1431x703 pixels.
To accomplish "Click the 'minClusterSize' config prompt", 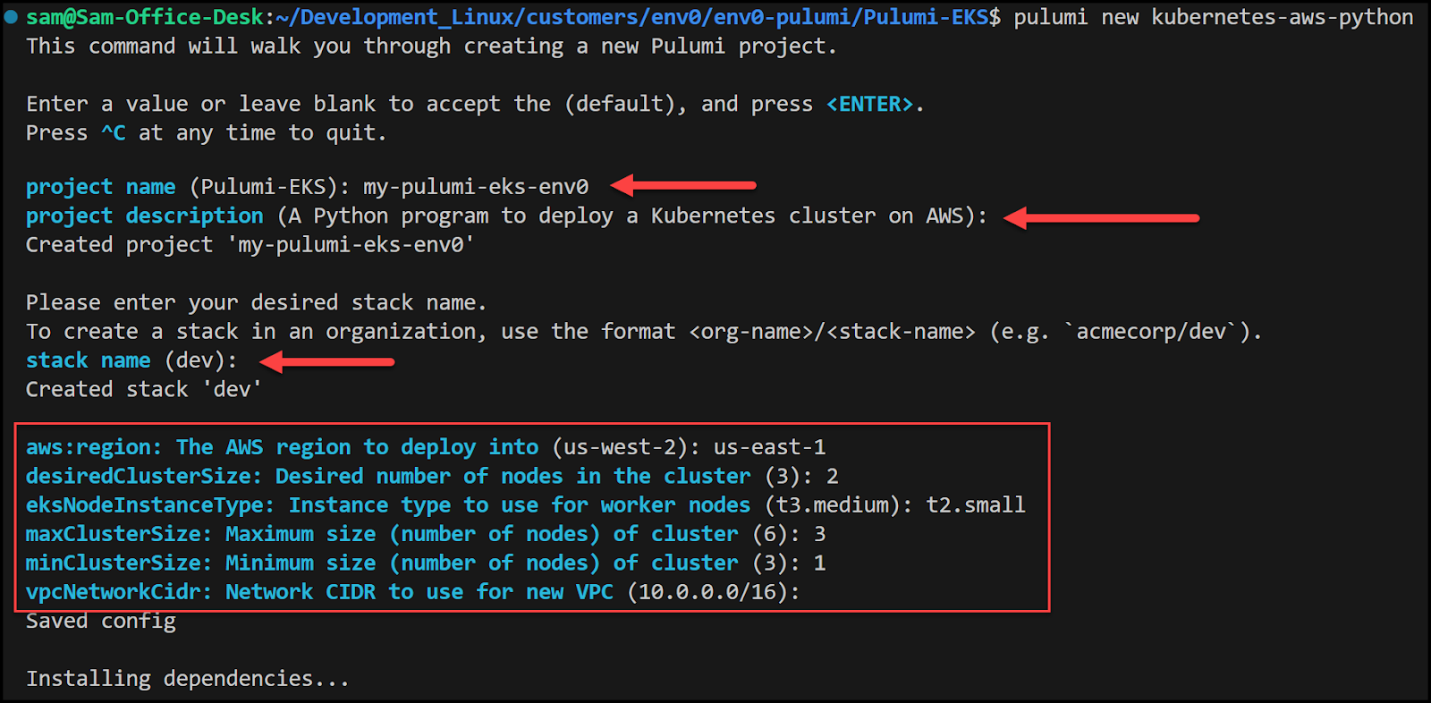I will (x=382, y=563).
